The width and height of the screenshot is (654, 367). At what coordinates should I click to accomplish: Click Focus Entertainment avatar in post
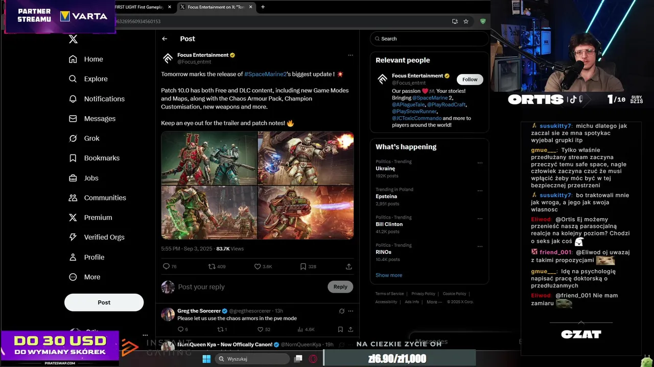point(168,58)
